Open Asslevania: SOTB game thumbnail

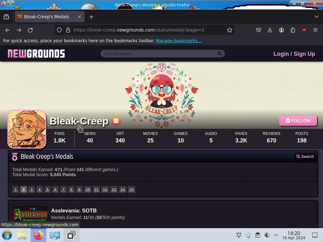pyautogui.click(x=31, y=214)
